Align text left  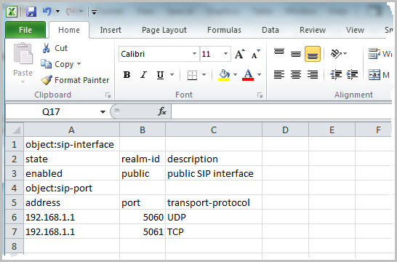279,75
